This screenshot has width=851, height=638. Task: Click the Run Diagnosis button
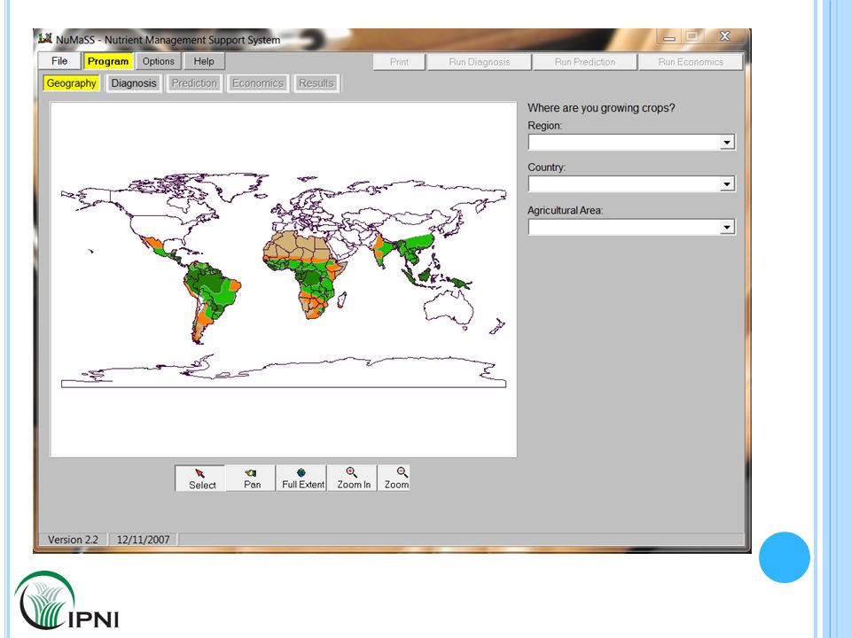pyautogui.click(x=480, y=62)
